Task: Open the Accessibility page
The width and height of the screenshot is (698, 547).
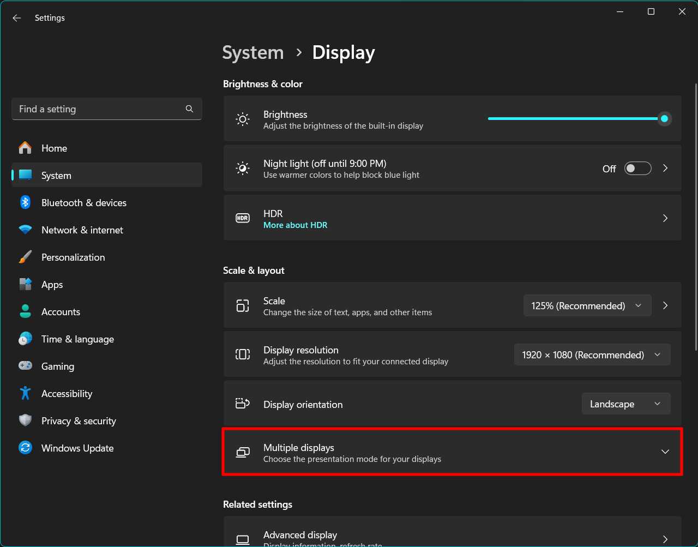Action: pos(107,393)
